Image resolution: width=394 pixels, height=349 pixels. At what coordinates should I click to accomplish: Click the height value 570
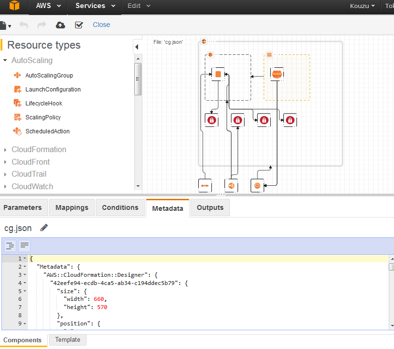coord(102,307)
